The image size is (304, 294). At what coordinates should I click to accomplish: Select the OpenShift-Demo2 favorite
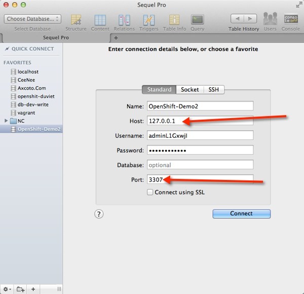pos(31,129)
